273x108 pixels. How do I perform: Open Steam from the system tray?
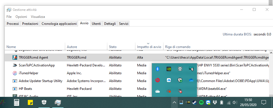point(195,102)
